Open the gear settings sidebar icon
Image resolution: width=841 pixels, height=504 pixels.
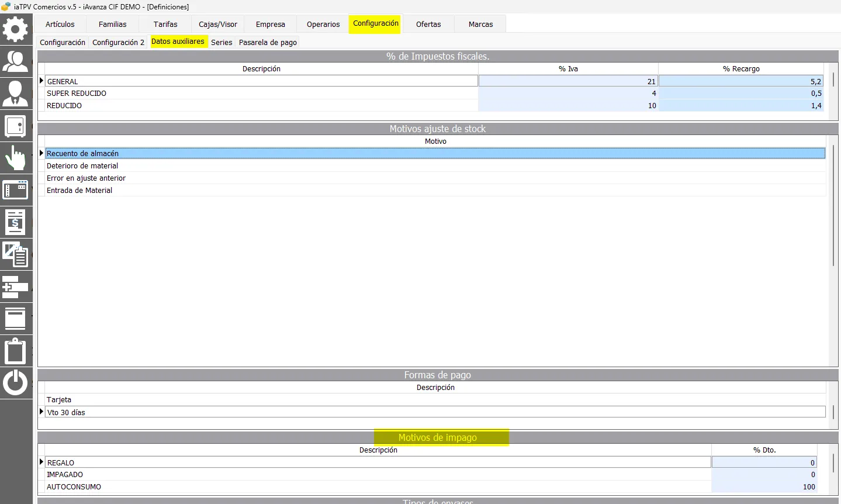16,29
